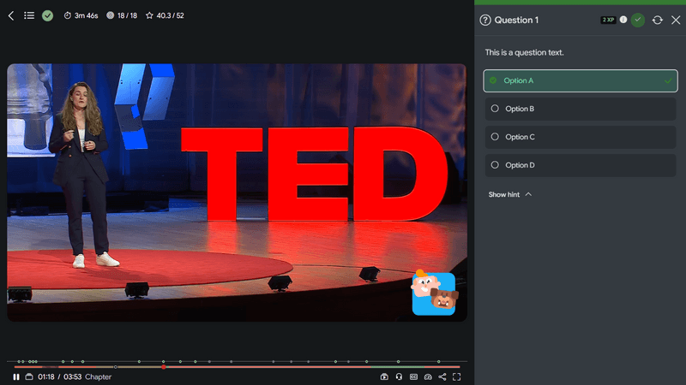The image size is (686, 385).
Task: Seek to the green segment of progress bar
Action: tap(398, 367)
